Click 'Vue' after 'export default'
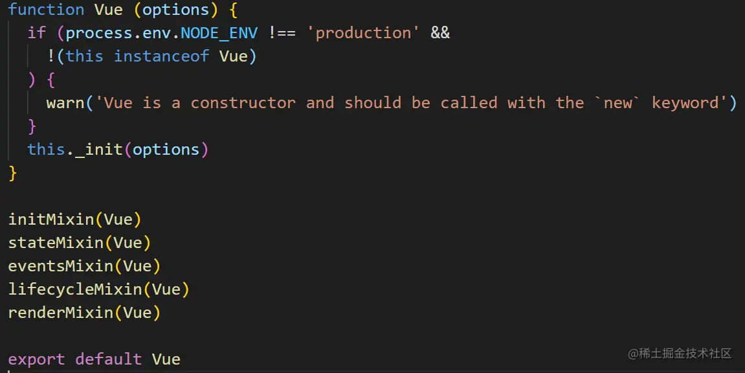Viewport: 745px width, 373px height. (x=166, y=359)
